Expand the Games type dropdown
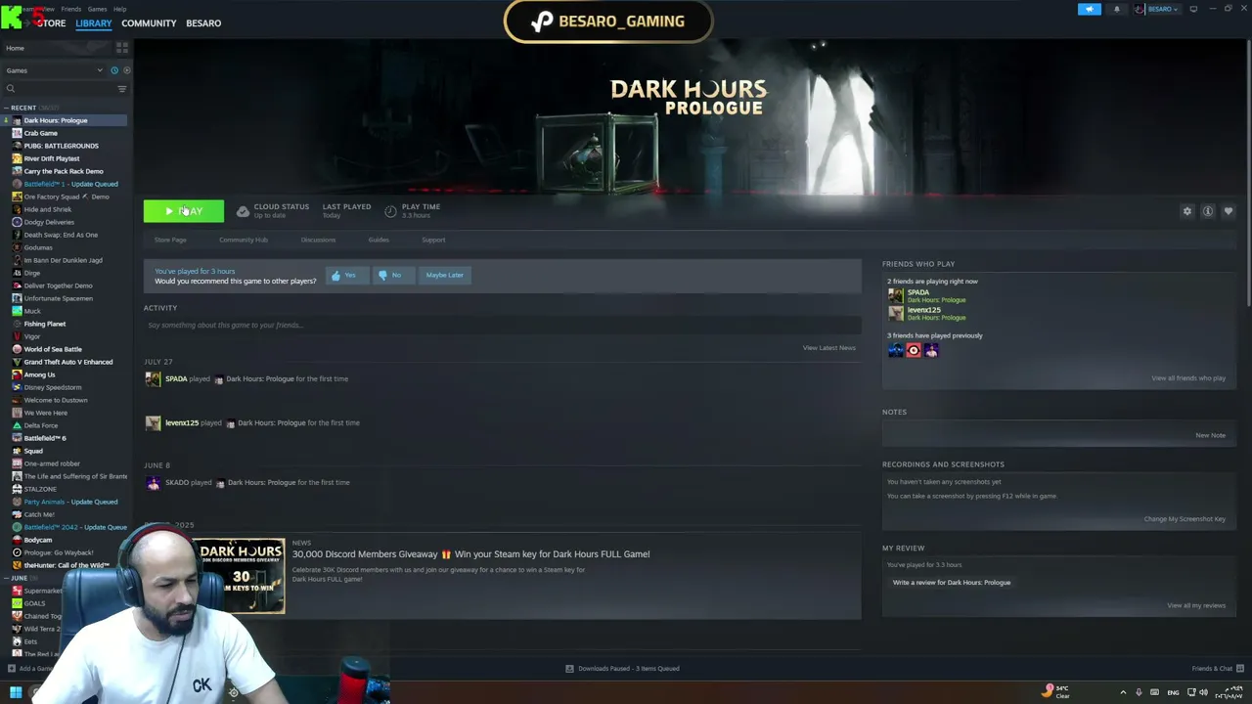Screen dimensions: 1252x704 pos(53,70)
